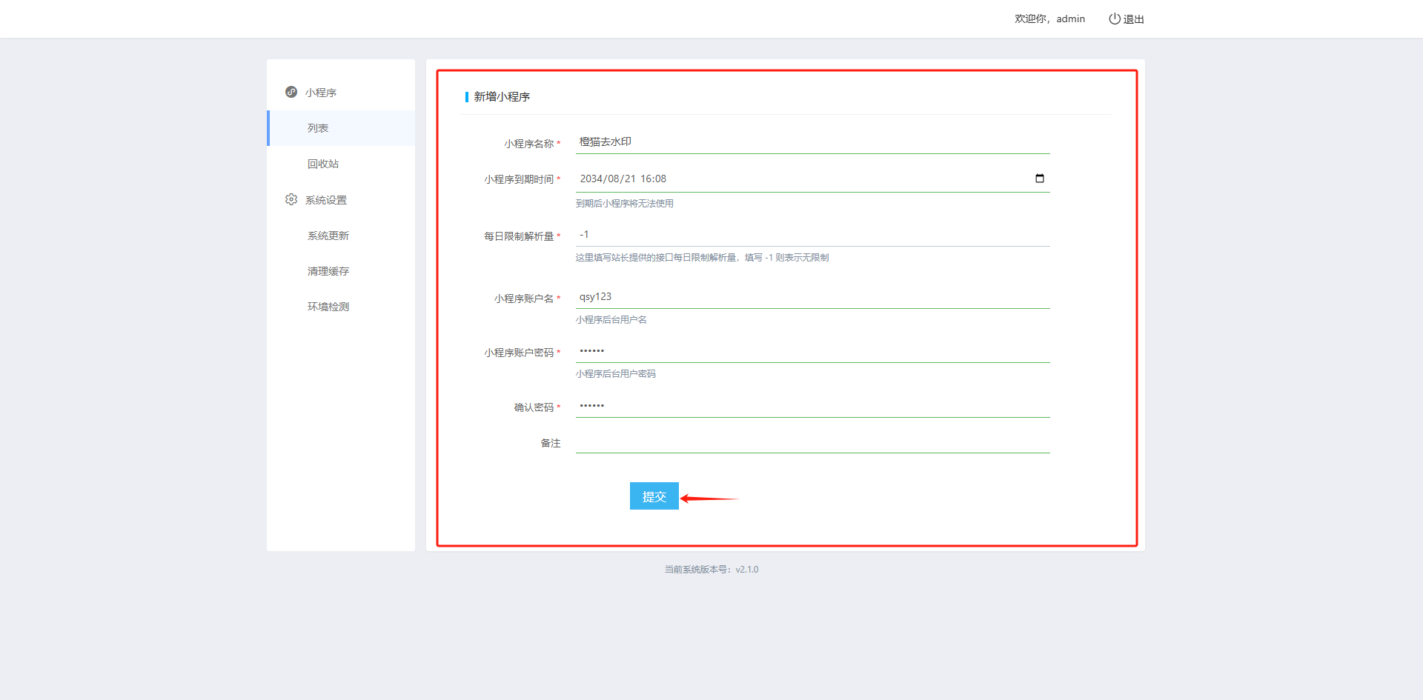The image size is (1423, 700).
Task: Focus the empty 备注 field
Action: click(x=812, y=442)
